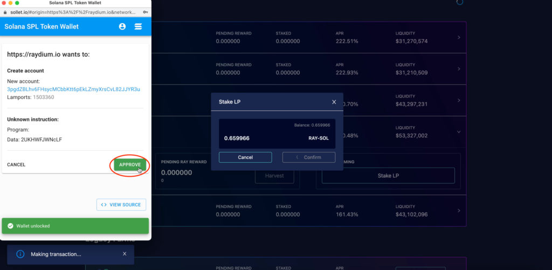Click the View Source button
Image resolution: width=552 pixels, height=270 pixels.
[121, 205]
